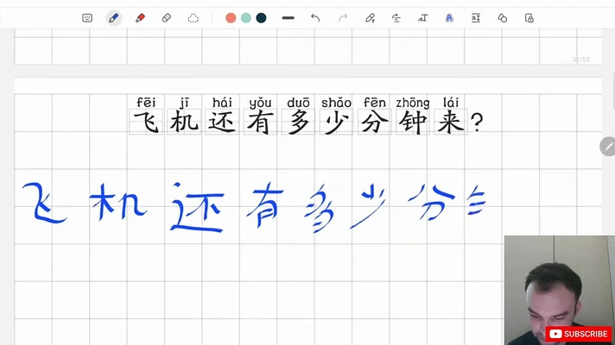Redo the undone stroke
Viewport: 615px width, 345px height.
(x=343, y=18)
